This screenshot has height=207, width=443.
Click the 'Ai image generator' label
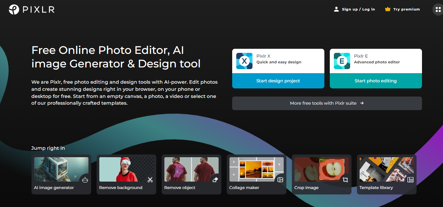54,188
